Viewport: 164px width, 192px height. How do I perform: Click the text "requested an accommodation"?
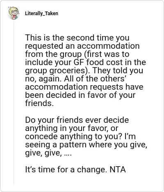tap(82, 46)
